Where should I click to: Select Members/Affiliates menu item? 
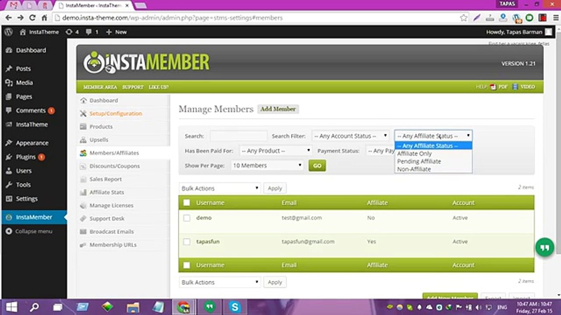pos(114,153)
